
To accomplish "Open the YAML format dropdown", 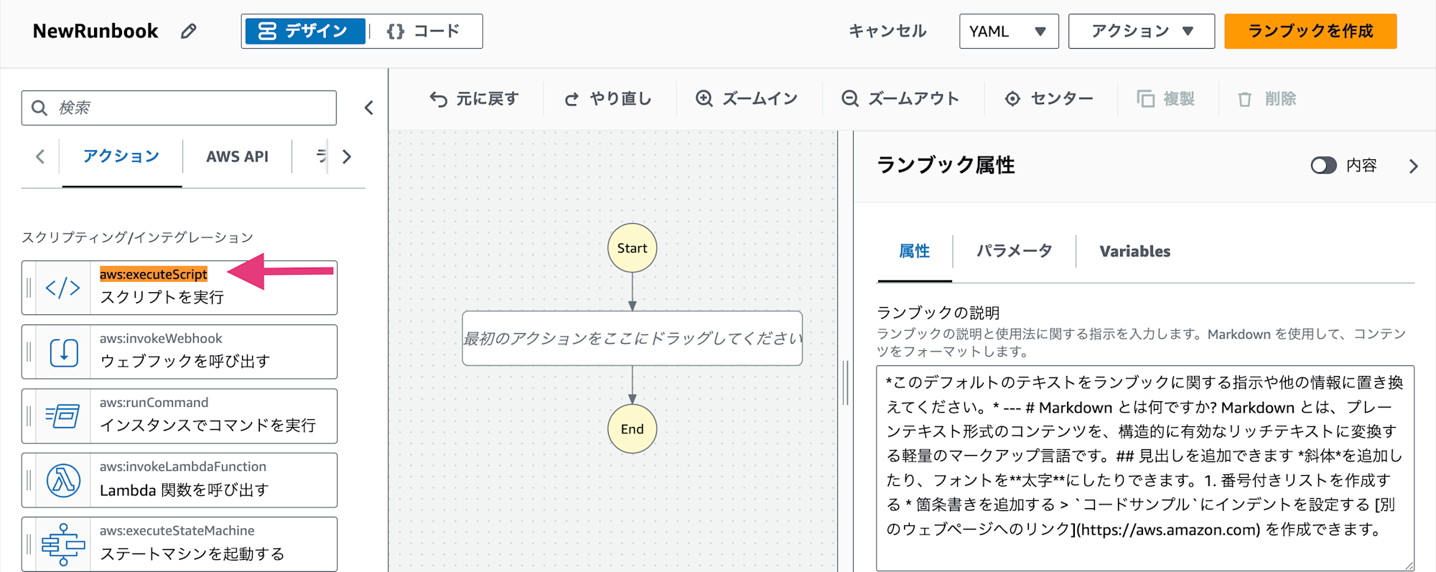I will pyautogui.click(x=1009, y=32).
